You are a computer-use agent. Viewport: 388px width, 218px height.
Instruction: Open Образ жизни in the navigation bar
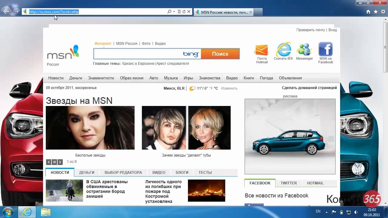coord(132,78)
